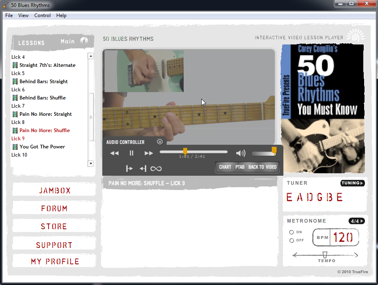This screenshot has height=285, width=378.
Task: Click the fast-forward button in audio controller
Action: click(149, 153)
